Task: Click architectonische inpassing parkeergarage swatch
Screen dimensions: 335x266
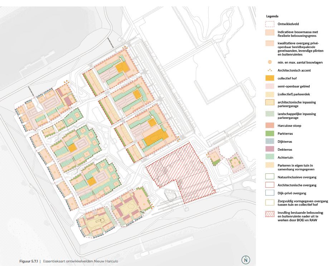Action: point(270,102)
